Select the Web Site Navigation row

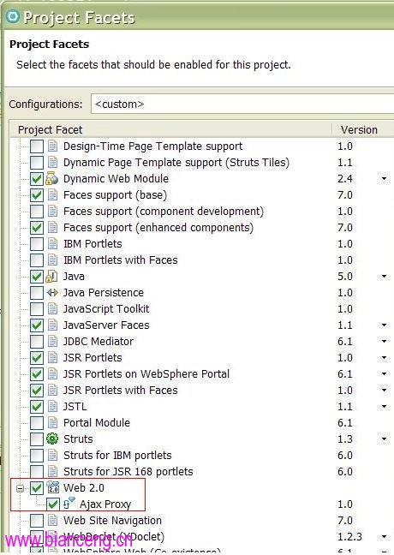[x=202, y=521]
